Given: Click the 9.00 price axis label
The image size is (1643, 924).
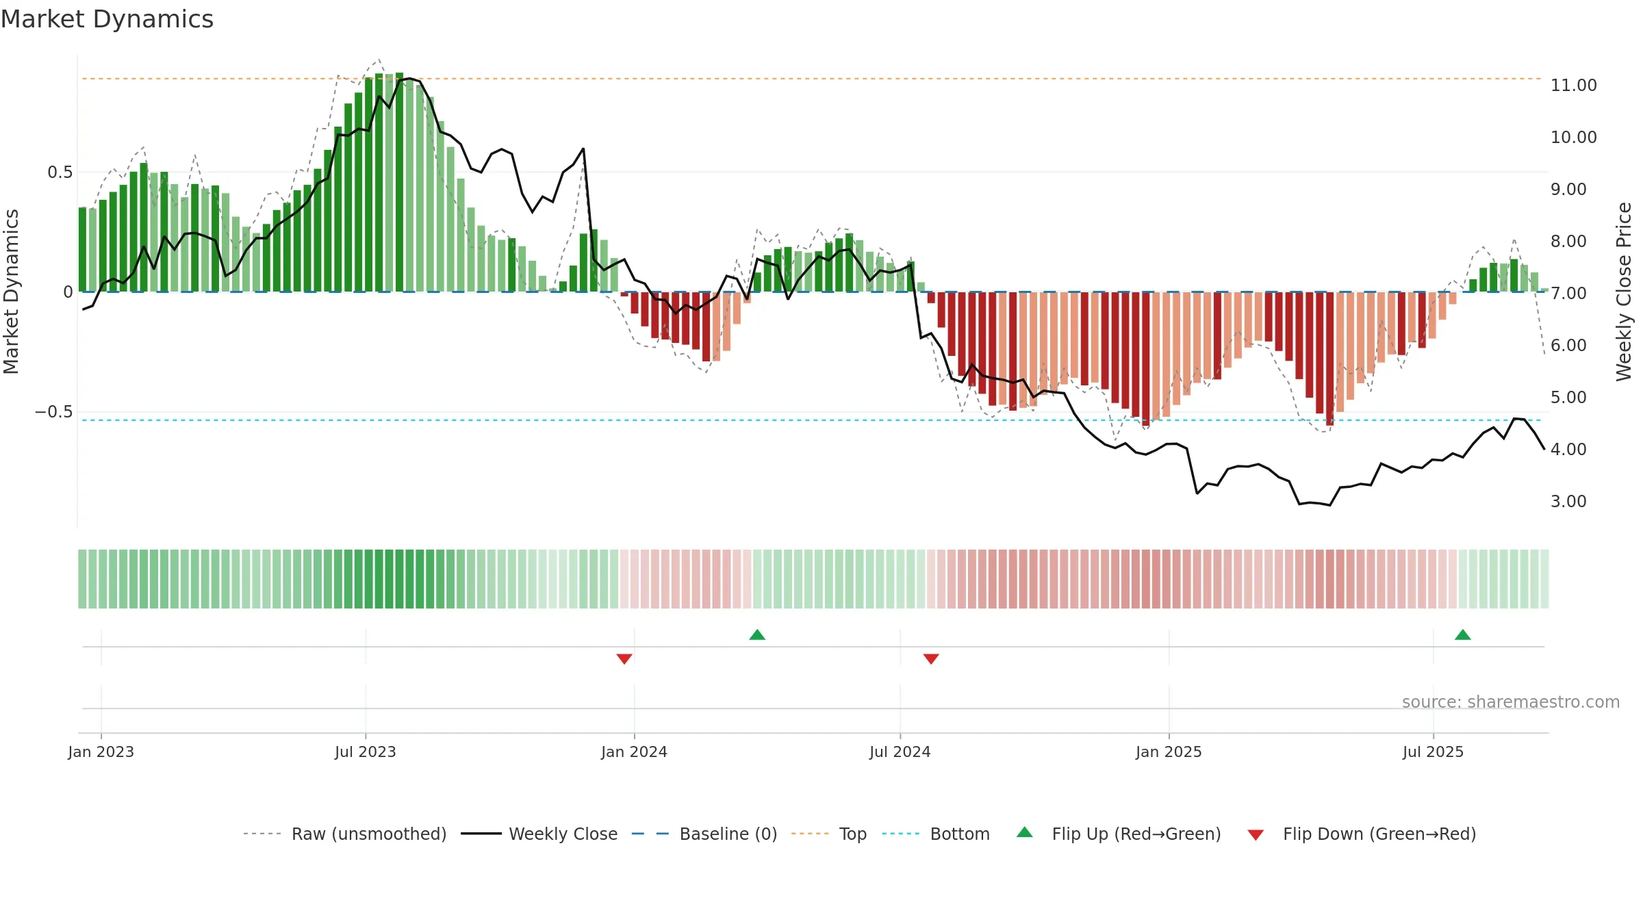Looking at the screenshot, I should [x=1568, y=190].
